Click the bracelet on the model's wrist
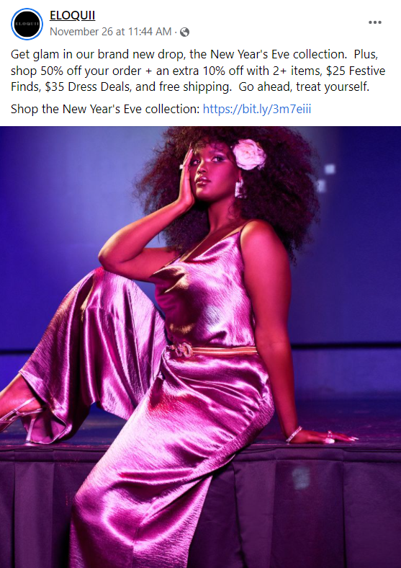The image size is (401, 568). [294, 435]
